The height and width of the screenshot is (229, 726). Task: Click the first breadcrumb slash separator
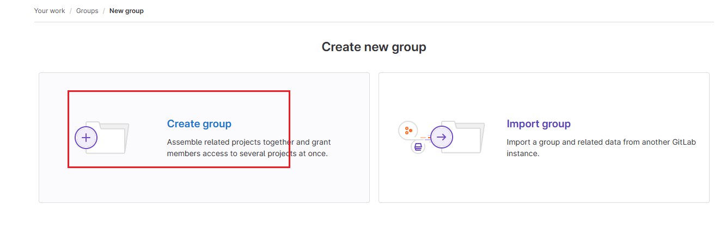(x=71, y=11)
